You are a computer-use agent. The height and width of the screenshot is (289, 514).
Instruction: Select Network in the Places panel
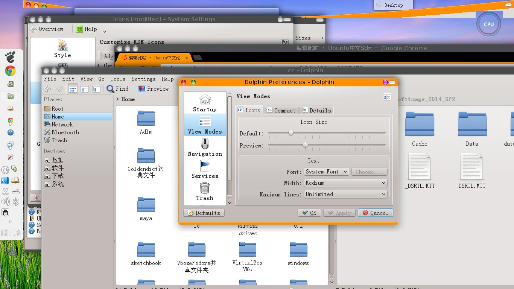78,125
